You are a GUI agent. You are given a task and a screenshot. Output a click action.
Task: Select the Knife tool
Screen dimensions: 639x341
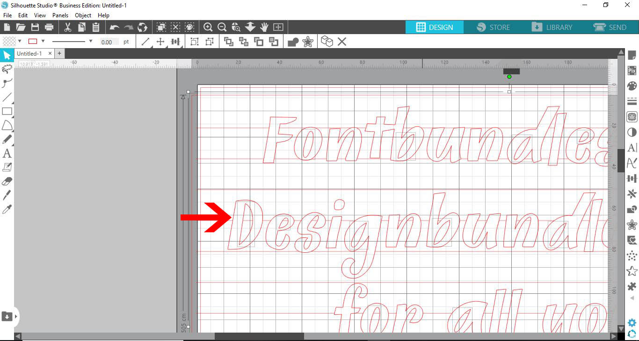point(7,195)
